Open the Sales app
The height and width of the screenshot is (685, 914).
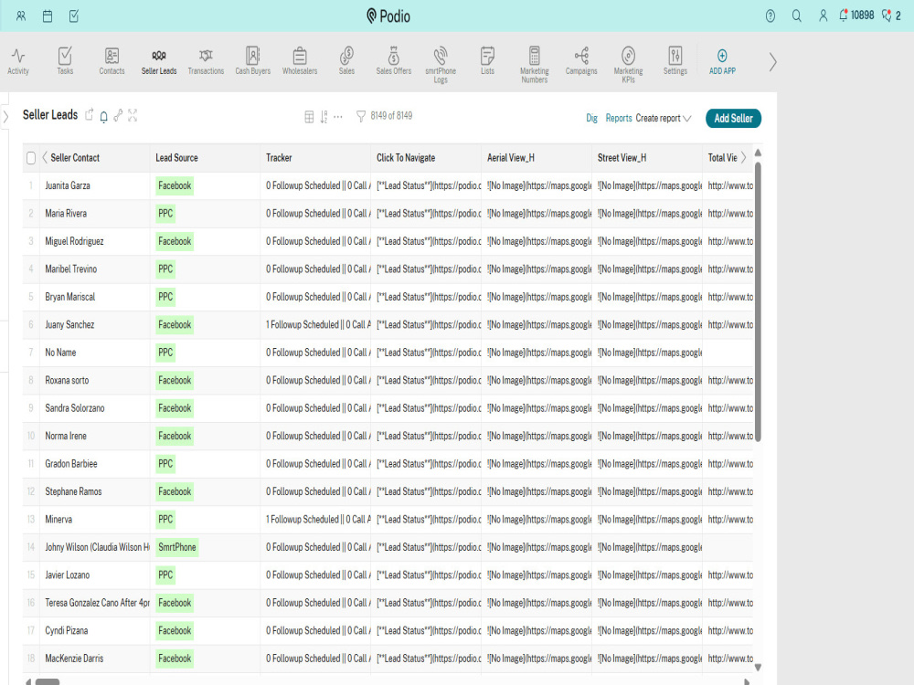[346, 61]
